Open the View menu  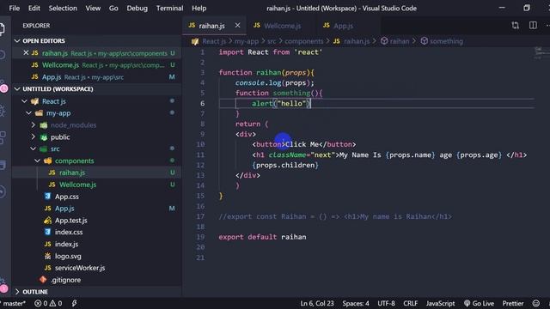click(x=93, y=8)
